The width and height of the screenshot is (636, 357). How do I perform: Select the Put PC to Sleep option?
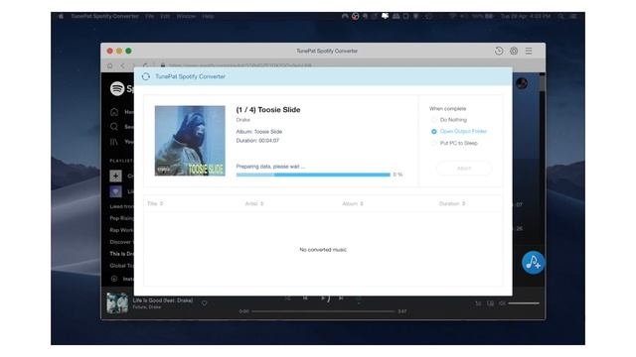click(x=454, y=143)
